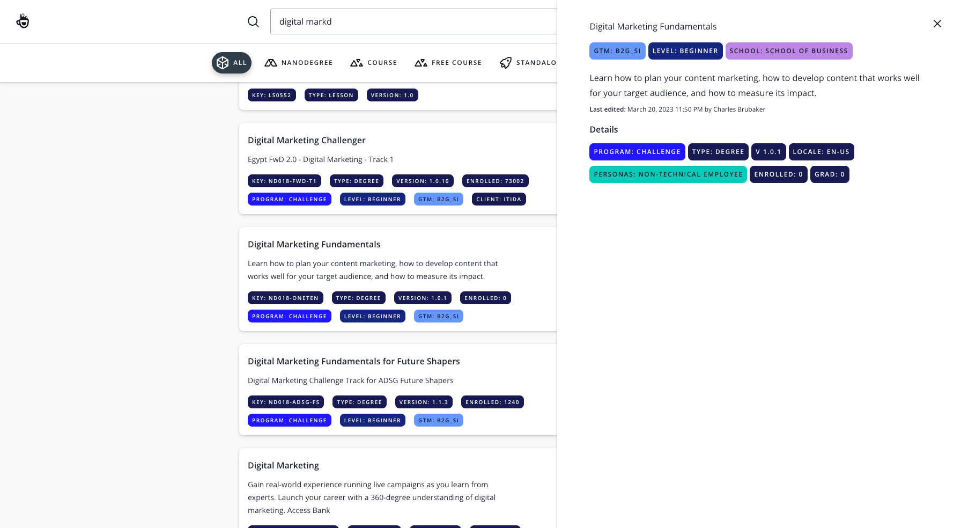This screenshot has height=528, width=961.
Task: Click the cube icon in the All filter
Action: 223,63
